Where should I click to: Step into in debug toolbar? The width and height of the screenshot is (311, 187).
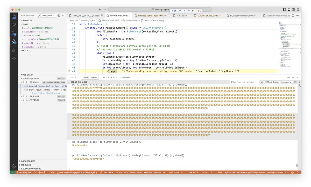[184, 11]
